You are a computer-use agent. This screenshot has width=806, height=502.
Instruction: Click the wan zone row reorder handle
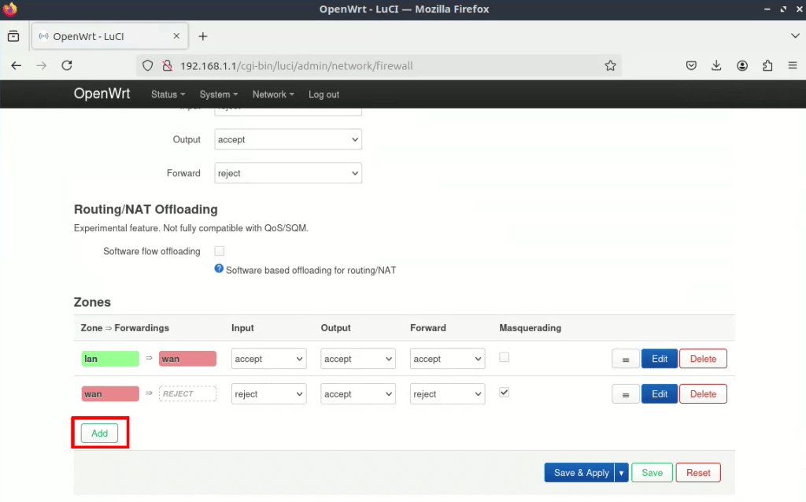626,394
